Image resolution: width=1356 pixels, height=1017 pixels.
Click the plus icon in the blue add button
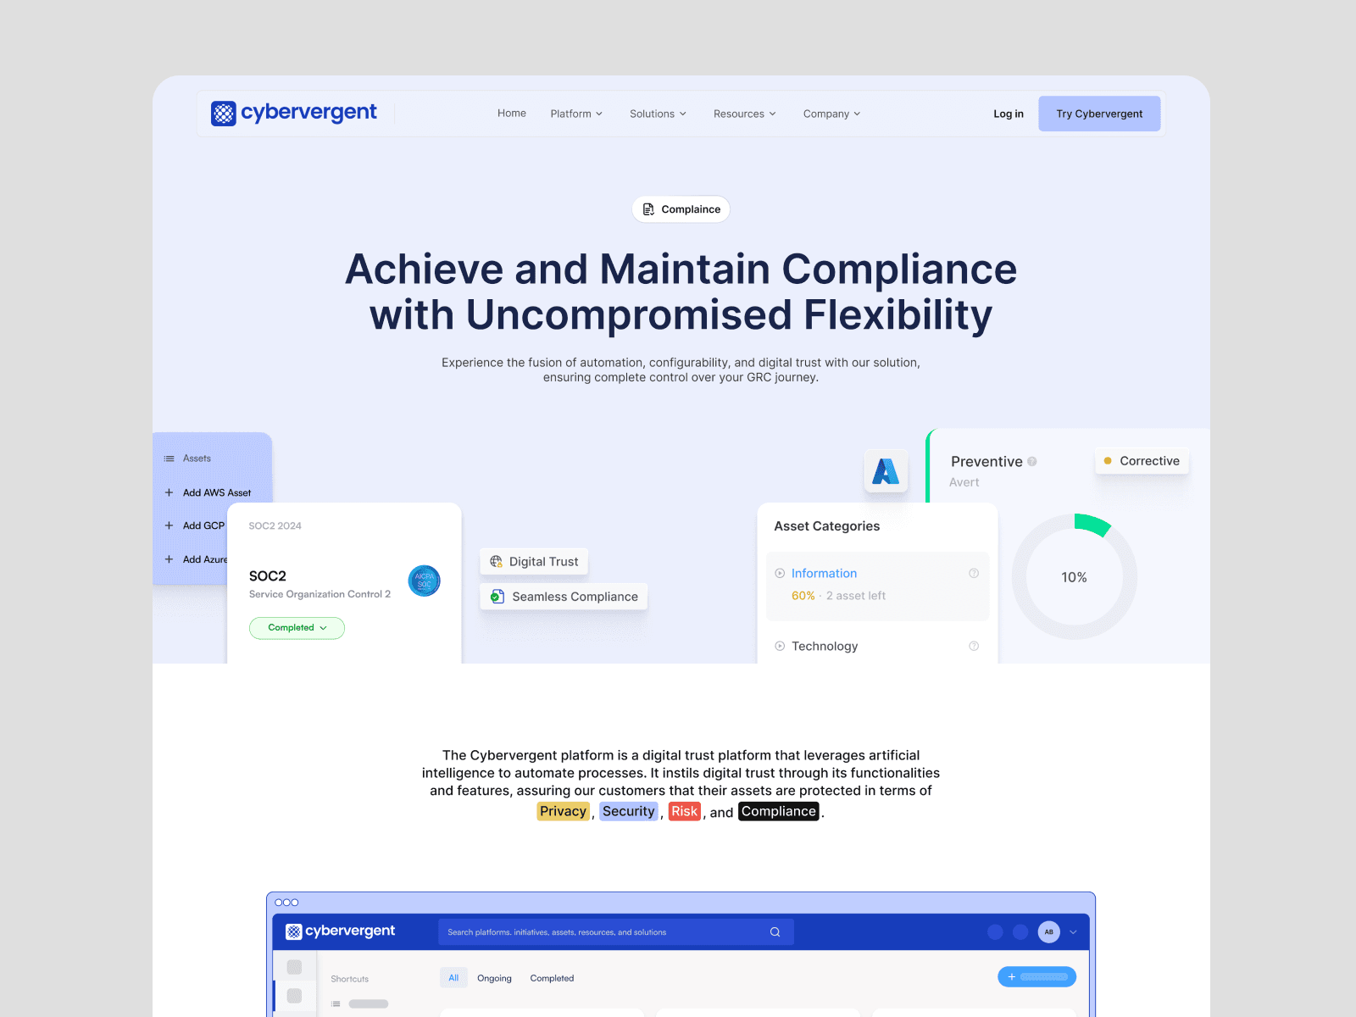[x=1011, y=977]
